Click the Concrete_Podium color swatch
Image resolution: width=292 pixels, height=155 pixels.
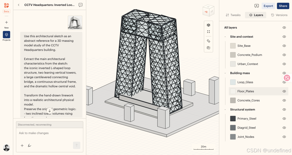pos(233,55)
